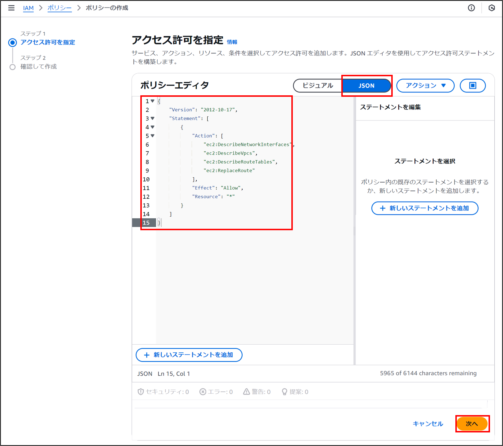Click the editor layout square icon button
The image size is (503, 446).
(x=472, y=86)
